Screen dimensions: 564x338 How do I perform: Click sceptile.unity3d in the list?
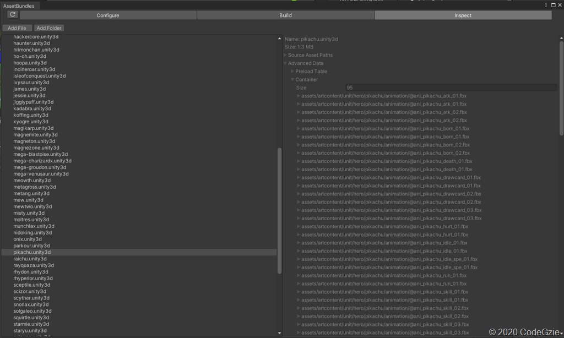coord(32,285)
